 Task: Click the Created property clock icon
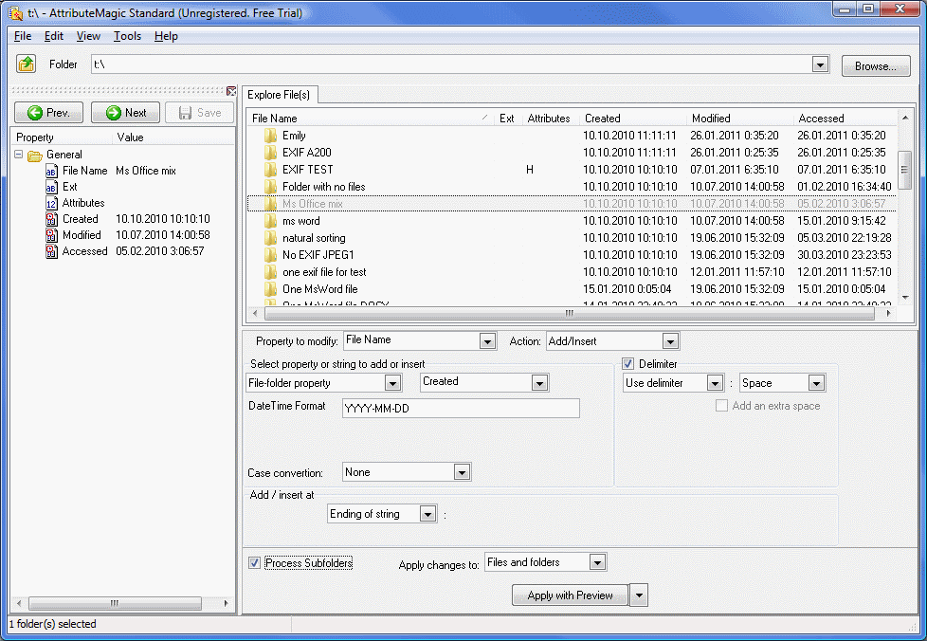point(51,219)
